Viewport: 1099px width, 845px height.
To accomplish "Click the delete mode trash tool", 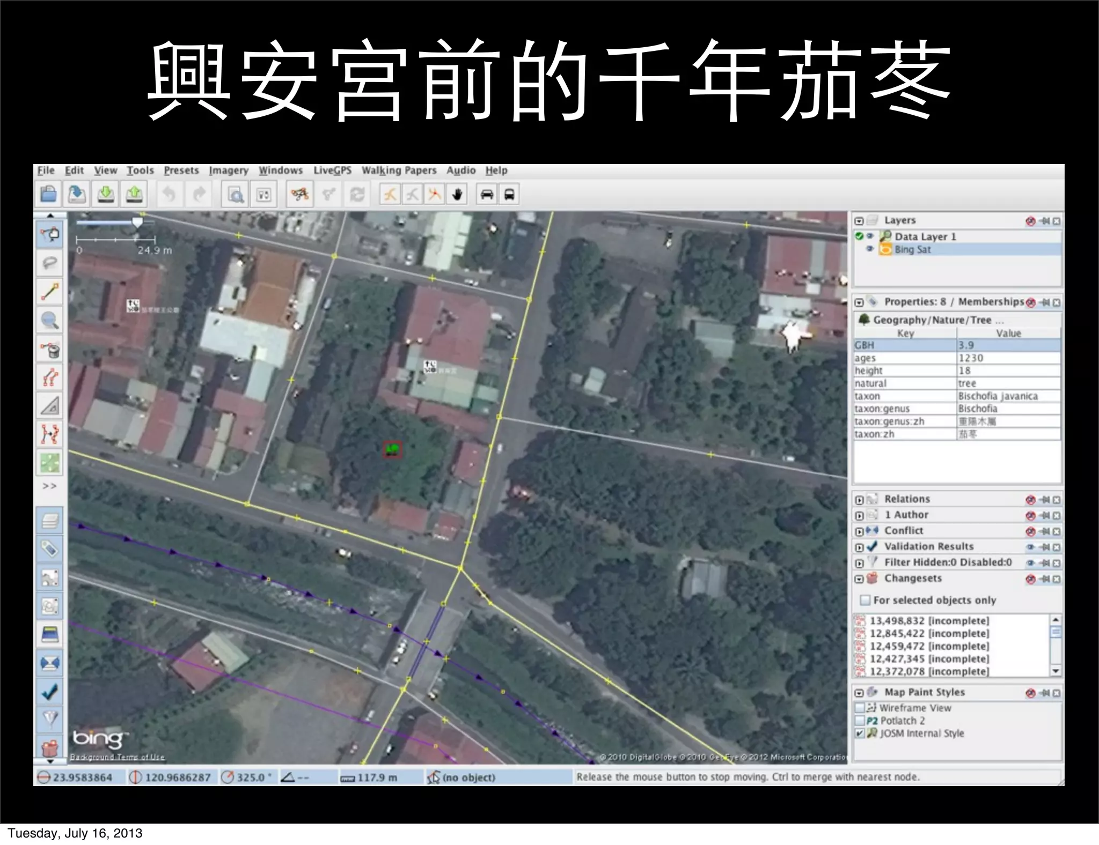I will (50, 350).
